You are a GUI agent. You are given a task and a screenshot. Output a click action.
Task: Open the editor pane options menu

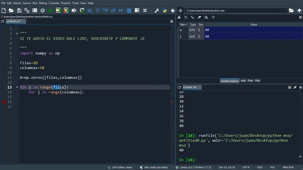tap(171, 21)
